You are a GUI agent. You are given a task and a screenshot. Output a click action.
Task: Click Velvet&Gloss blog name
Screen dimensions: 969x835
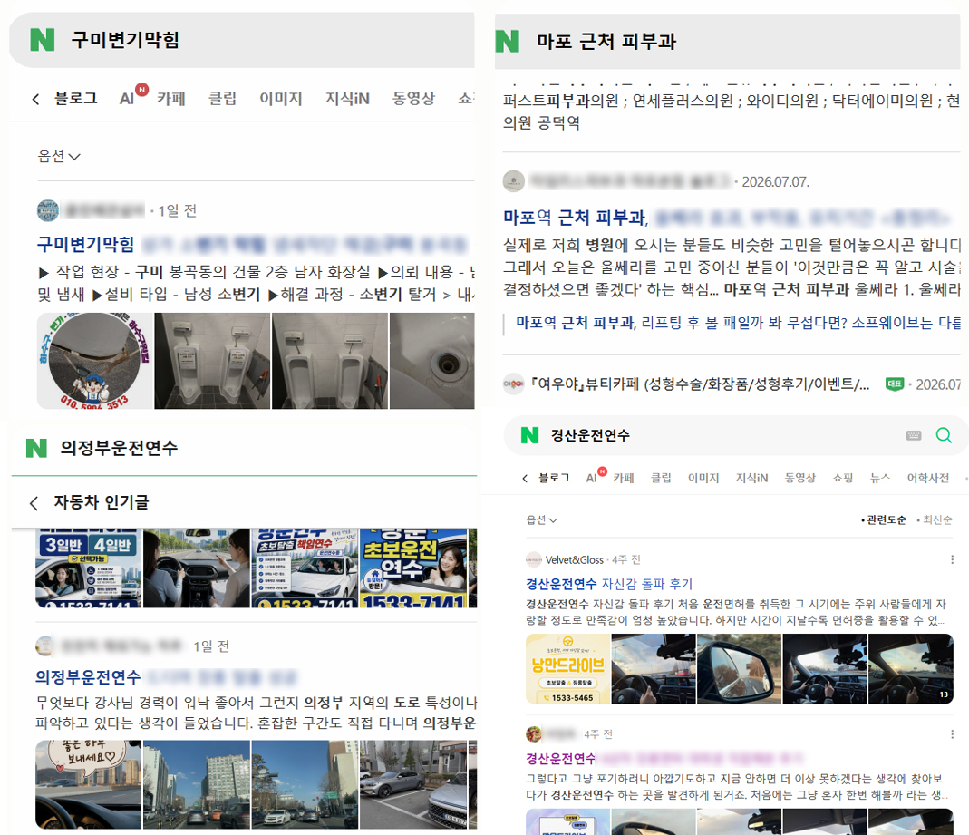pyautogui.click(x=574, y=559)
